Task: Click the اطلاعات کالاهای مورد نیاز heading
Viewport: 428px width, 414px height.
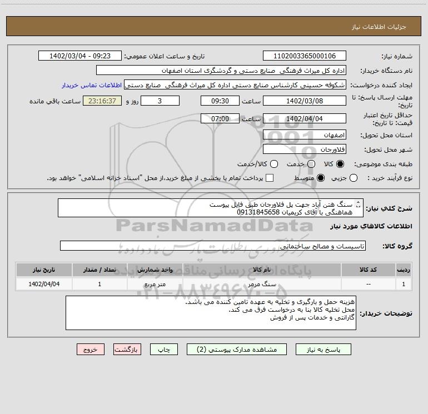Action: (371, 226)
